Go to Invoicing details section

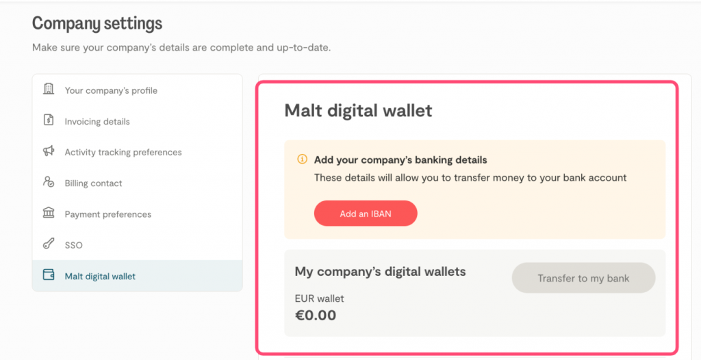click(x=97, y=122)
